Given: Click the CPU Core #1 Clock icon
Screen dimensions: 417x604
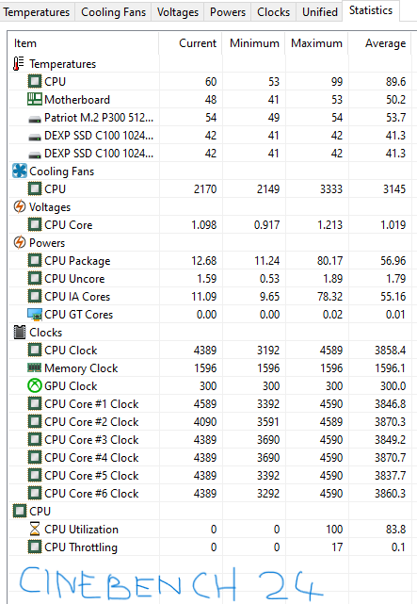Looking at the screenshot, I should pos(35,403).
